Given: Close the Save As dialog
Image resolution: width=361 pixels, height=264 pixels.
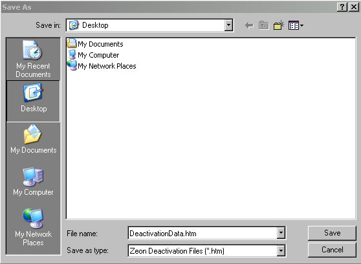Looking at the screenshot, I should click(354, 7).
